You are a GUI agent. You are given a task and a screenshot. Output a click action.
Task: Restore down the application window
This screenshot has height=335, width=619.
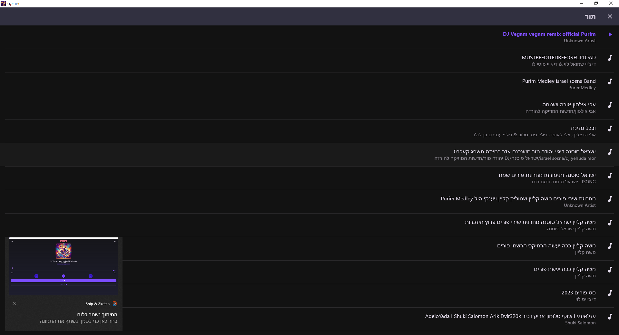pos(596,4)
